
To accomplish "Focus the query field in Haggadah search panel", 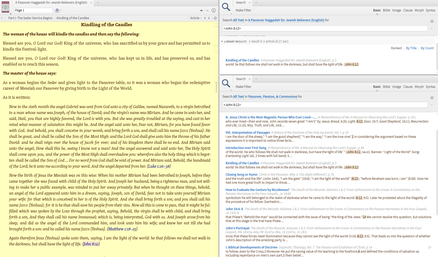I will (325, 28).
